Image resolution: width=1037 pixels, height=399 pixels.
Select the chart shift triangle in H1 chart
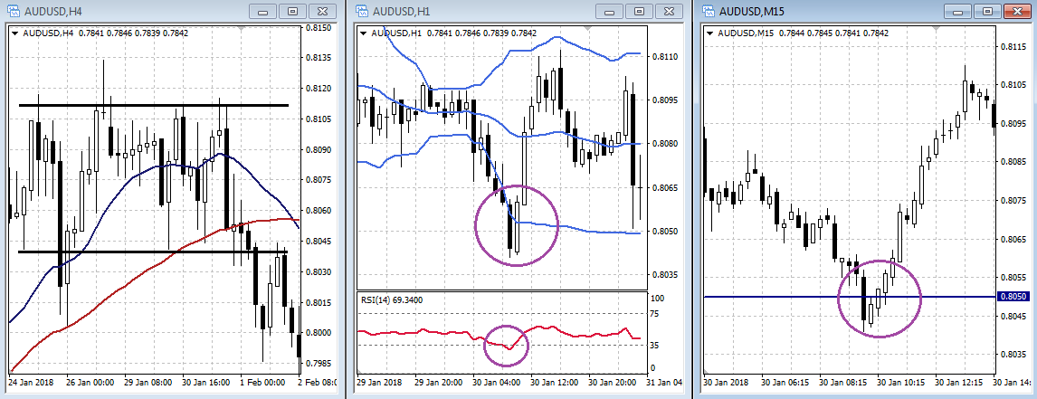click(586, 30)
